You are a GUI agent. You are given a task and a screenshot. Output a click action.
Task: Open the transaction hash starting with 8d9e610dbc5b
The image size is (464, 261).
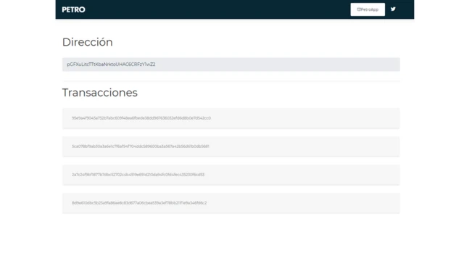coord(139,203)
